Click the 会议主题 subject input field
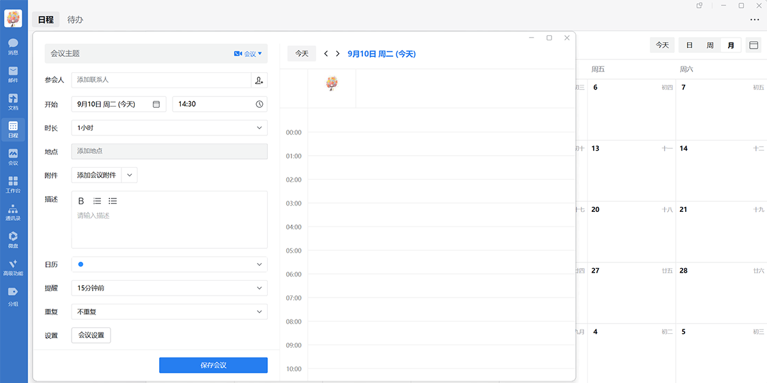Screen dimensions: 767x383 tap(134, 54)
